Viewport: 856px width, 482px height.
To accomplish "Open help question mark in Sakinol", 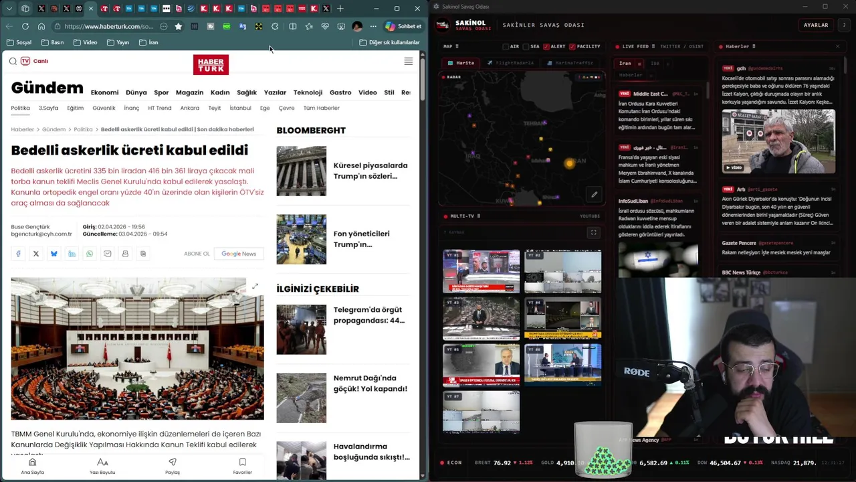I will (844, 25).
